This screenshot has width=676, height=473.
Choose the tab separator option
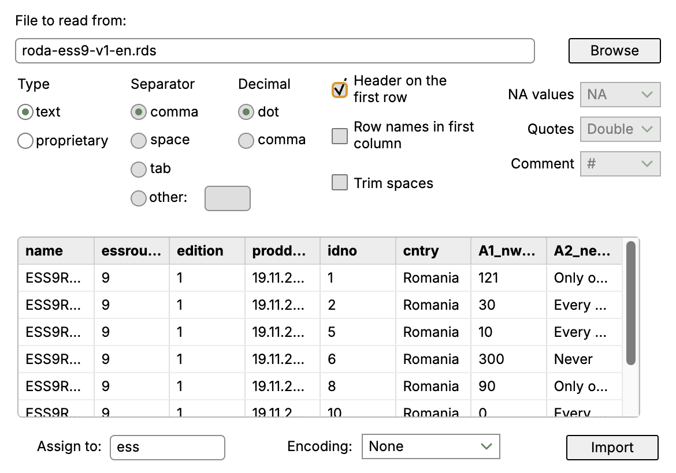tap(139, 169)
